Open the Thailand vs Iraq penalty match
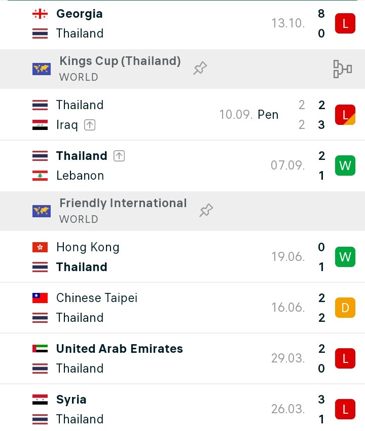 coord(182,115)
